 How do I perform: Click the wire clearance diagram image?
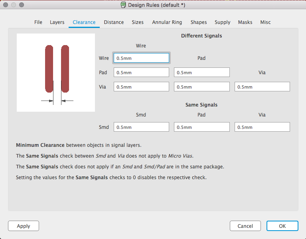(56, 73)
